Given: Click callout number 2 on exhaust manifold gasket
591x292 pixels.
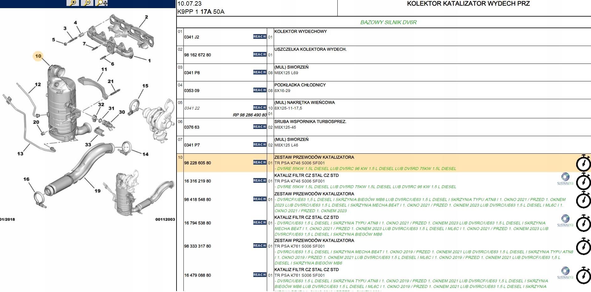Looking at the screenshot, I should point(146,17).
